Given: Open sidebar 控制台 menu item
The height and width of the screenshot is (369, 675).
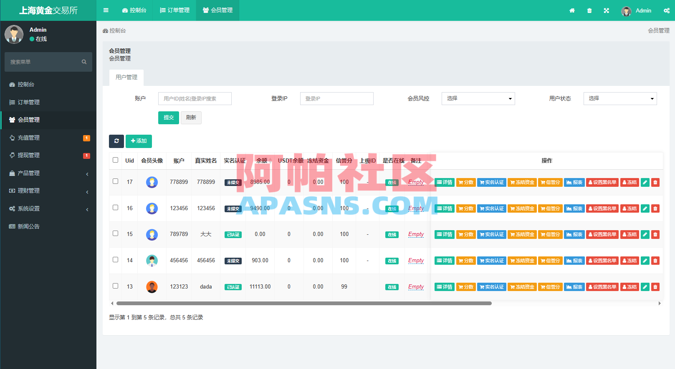Looking at the screenshot, I should tap(48, 84).
